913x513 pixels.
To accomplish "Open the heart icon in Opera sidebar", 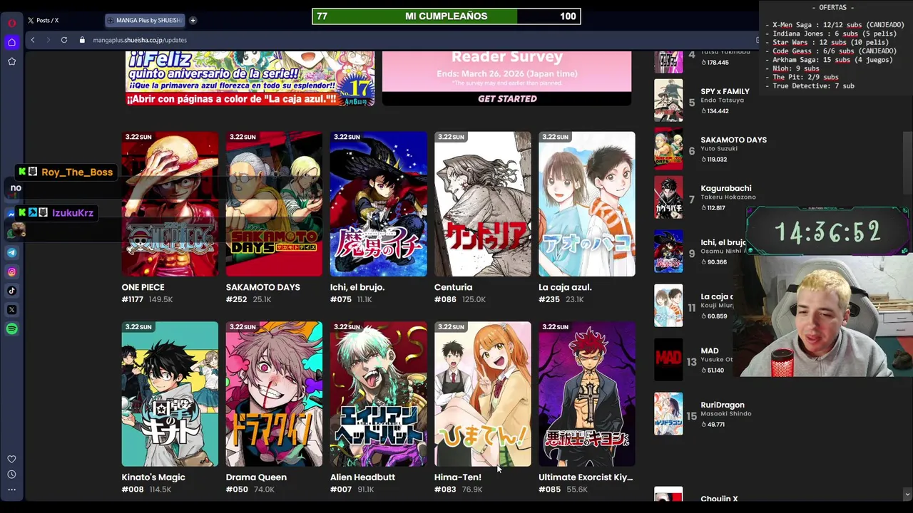I will [x=11, y=460].
